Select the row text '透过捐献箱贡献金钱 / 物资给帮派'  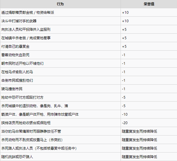point(28,12)
